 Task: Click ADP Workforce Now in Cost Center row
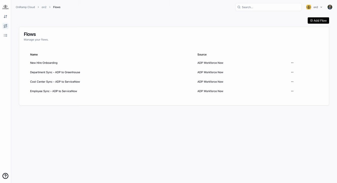tap(210, 82)
